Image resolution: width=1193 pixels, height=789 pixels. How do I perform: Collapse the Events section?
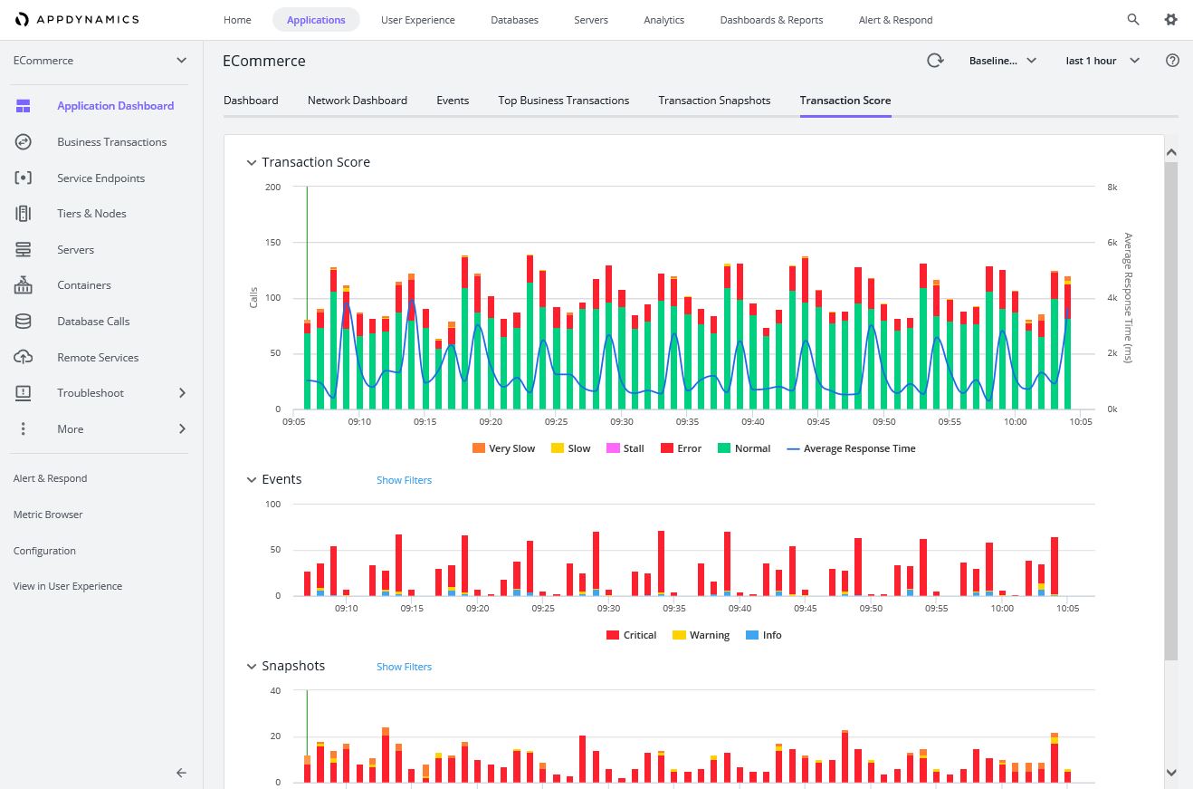point(252,480)
